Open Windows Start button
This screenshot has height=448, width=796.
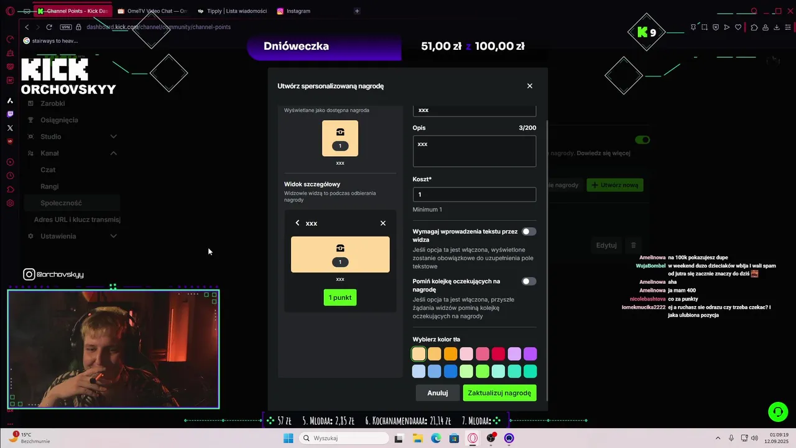click(288, 438)
